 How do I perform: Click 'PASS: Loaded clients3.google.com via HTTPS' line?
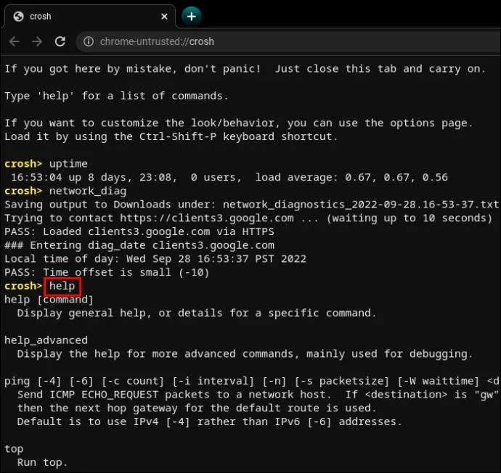point(139,231)
